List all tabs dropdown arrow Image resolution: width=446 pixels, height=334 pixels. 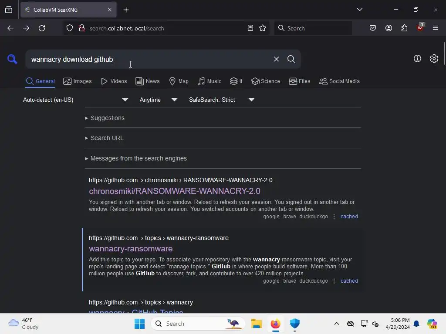coord(359,10)
